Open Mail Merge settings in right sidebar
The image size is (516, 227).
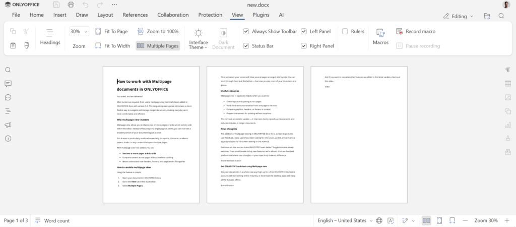pyautogui.click(x=508, y=152)
